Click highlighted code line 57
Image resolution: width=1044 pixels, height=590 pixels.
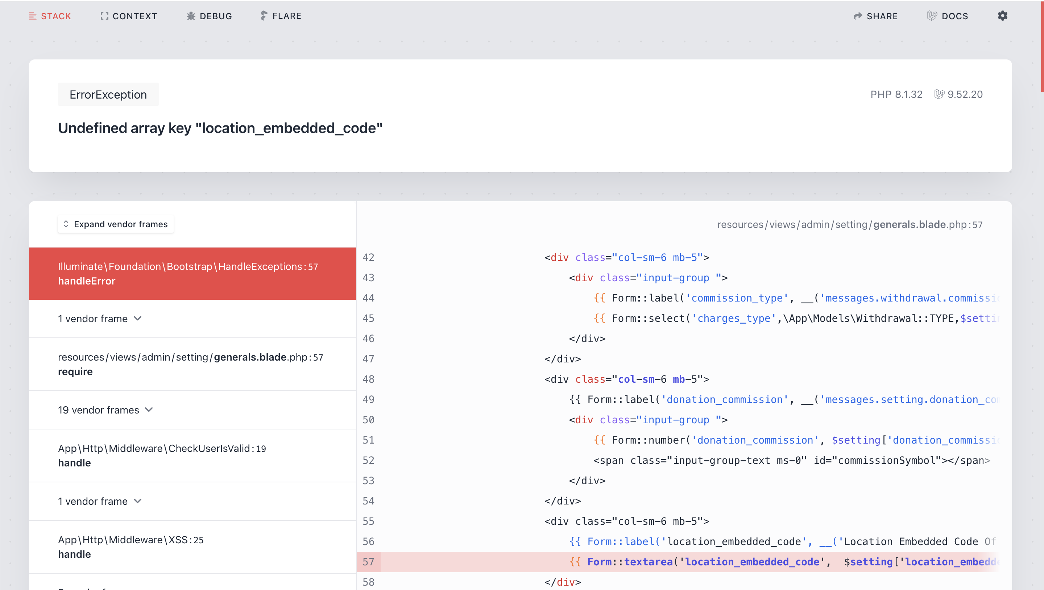[689, 562]
